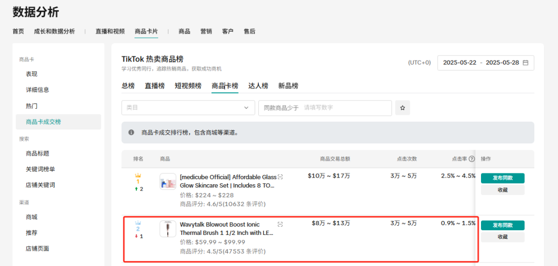
Task: Click the $10万 ~ $17万 sales value
Action: tap(329, 176)
